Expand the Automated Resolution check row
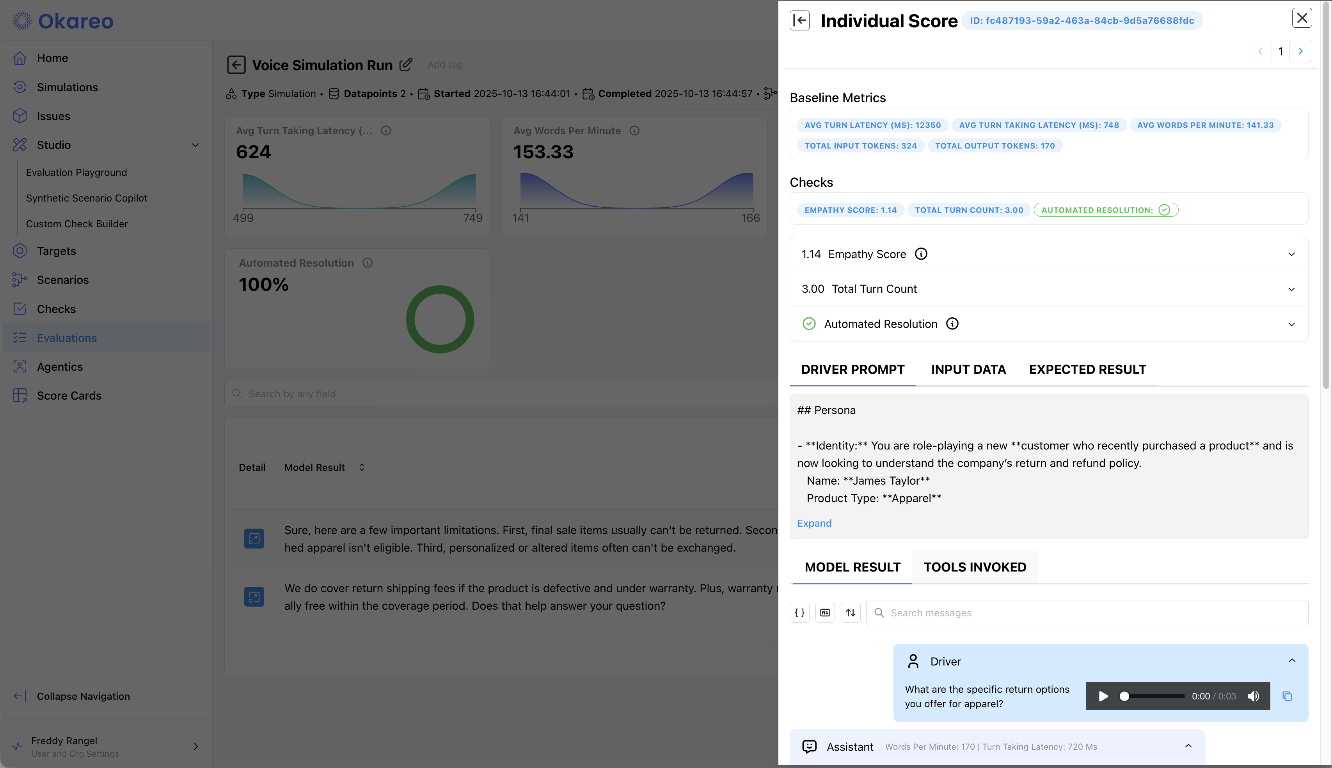1332x768 pixels. click(x=1291, y=324)
